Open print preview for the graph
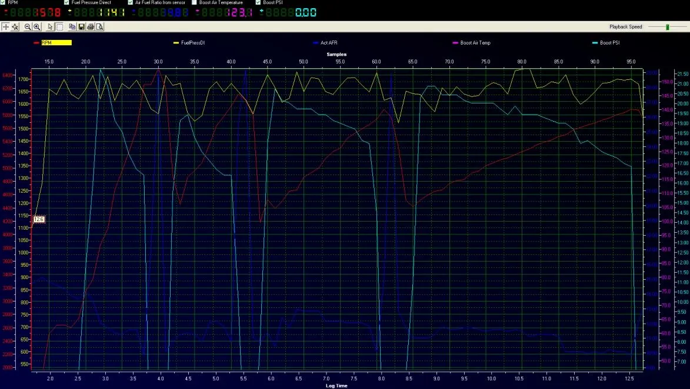The height and width of the screenshot is (389, 690). 100,27
